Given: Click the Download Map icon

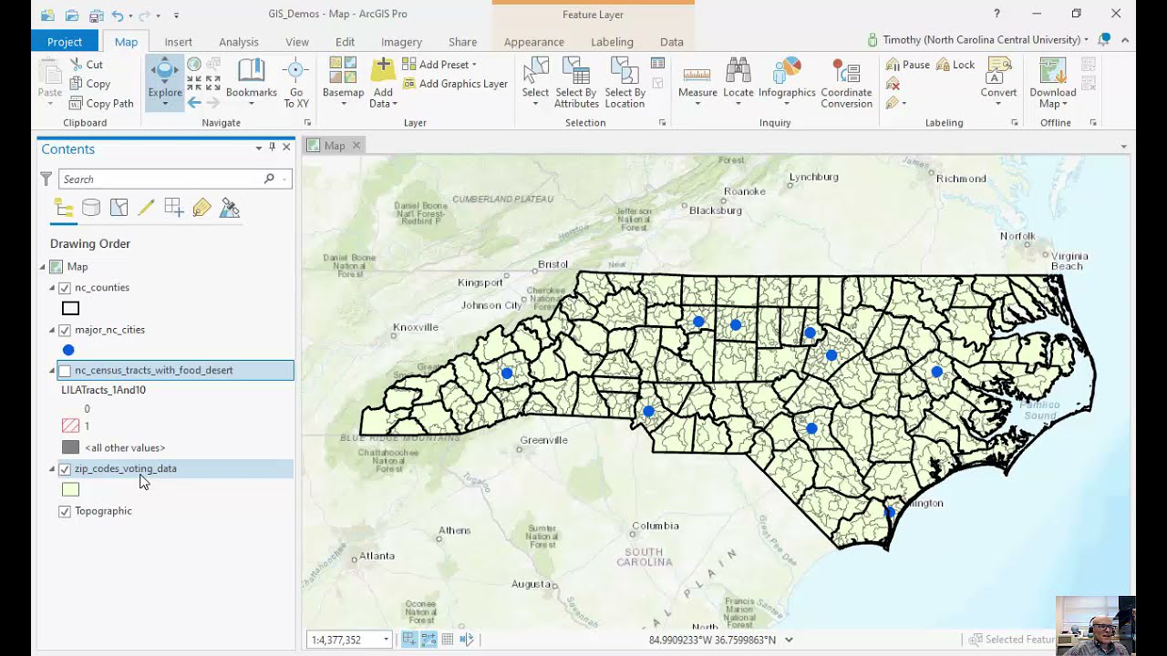Looking at the screenshot, I should click(x=1052, y=72).
